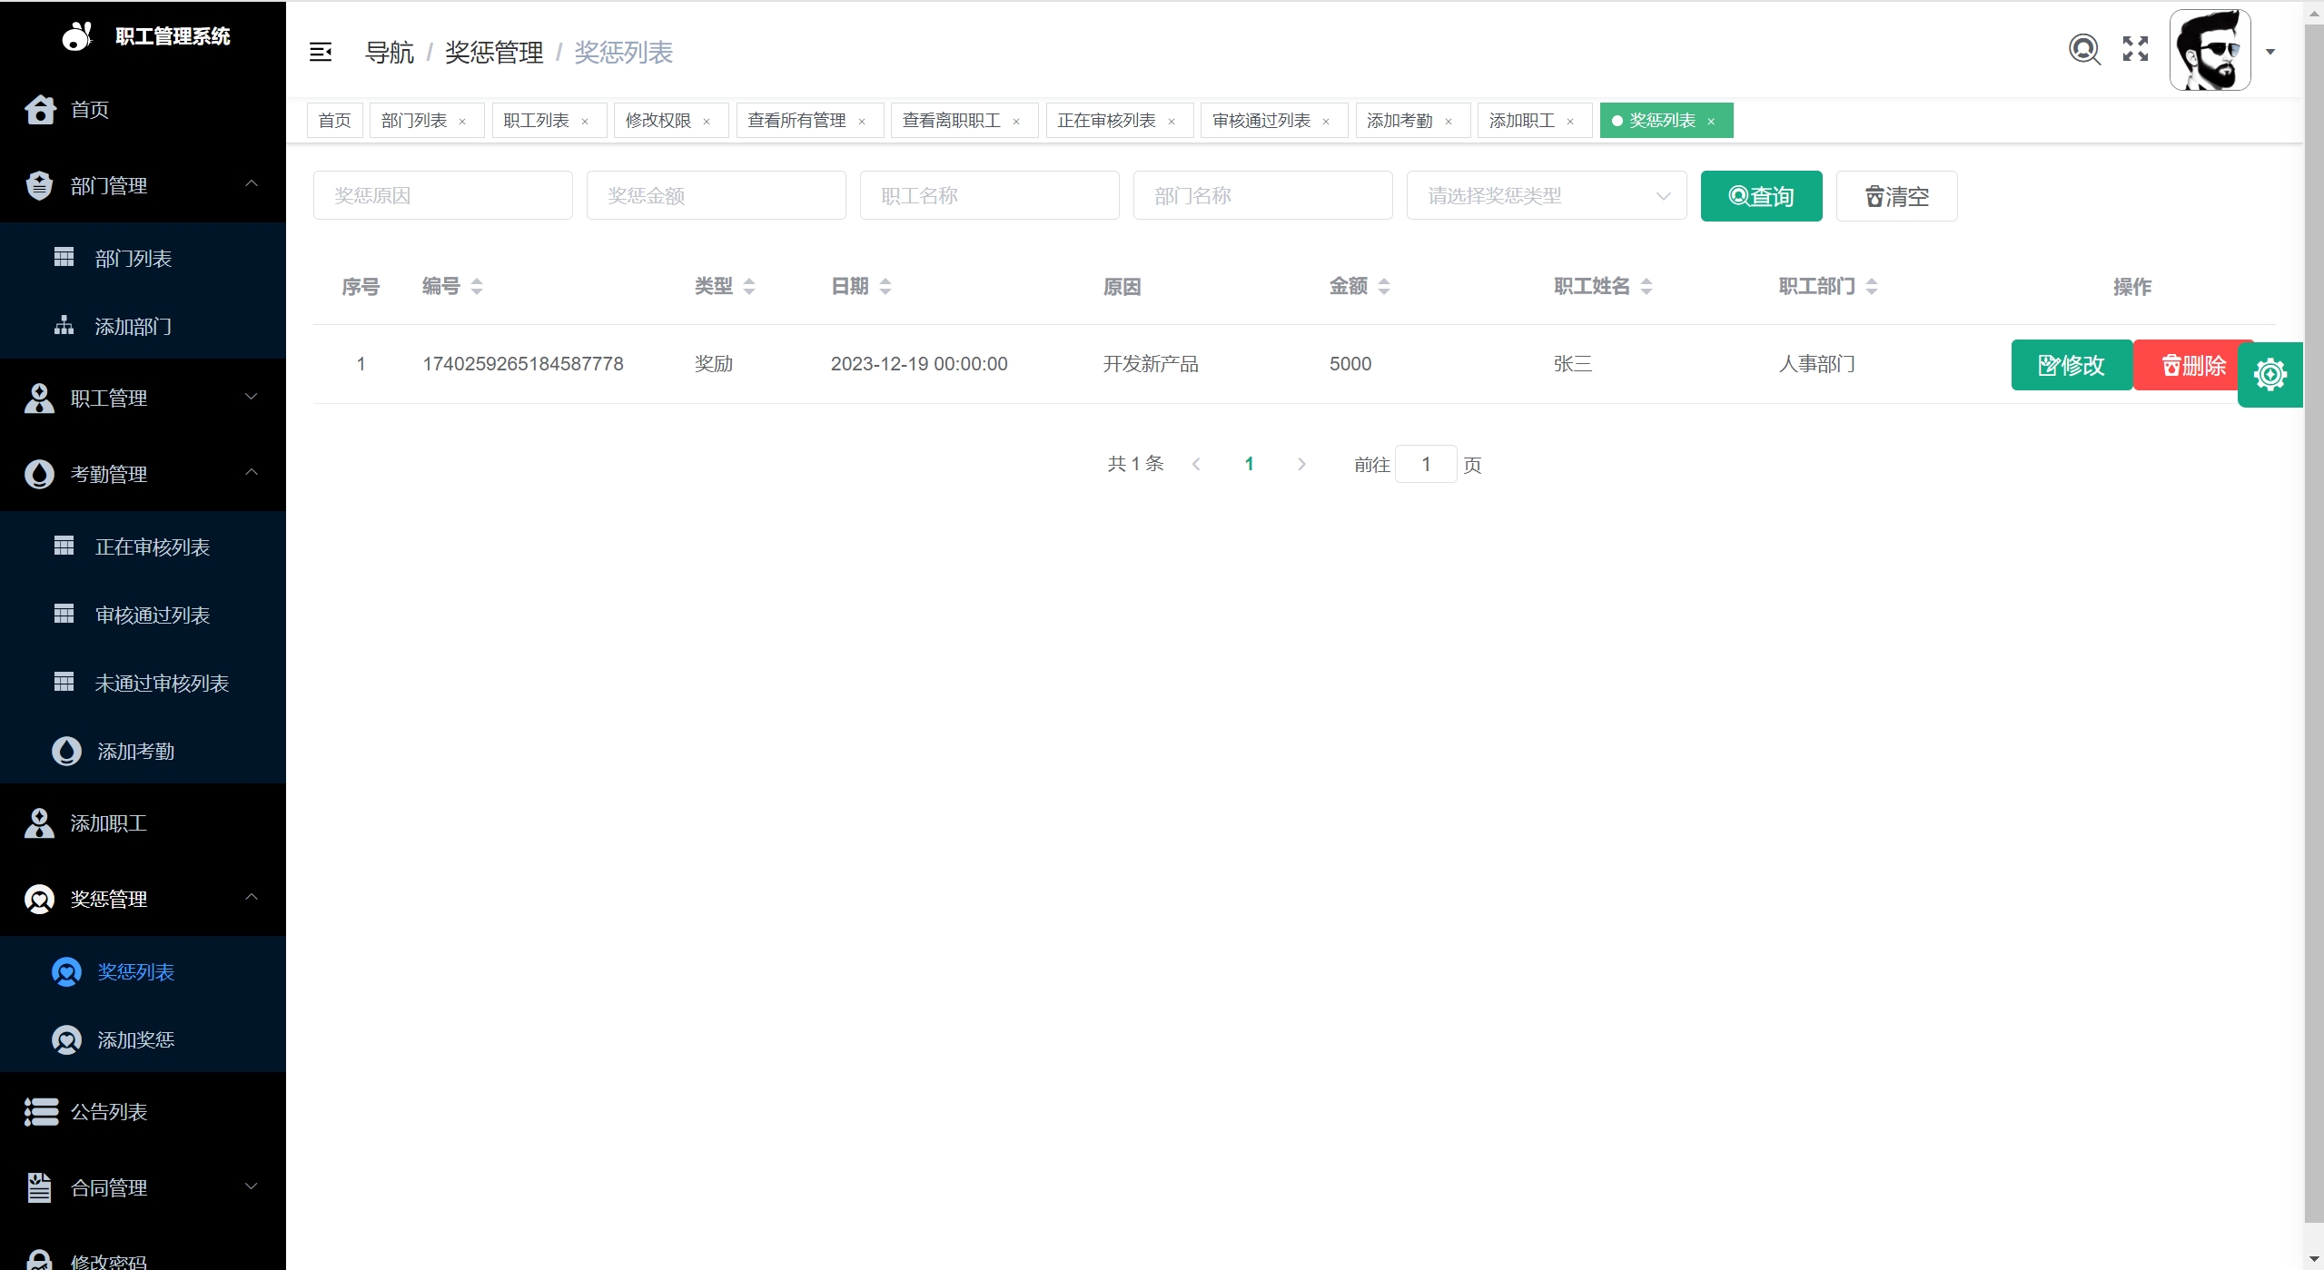The height and width of the screenshot is (1270, 2324).
Task: Sort table by 编号 column arrows
Action: coord(477,287)
